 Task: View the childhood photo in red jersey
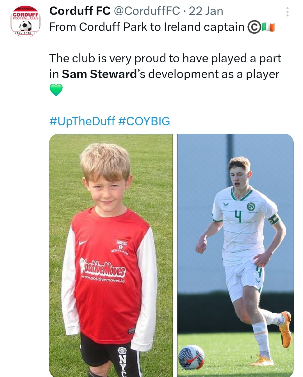click(111, 255)
